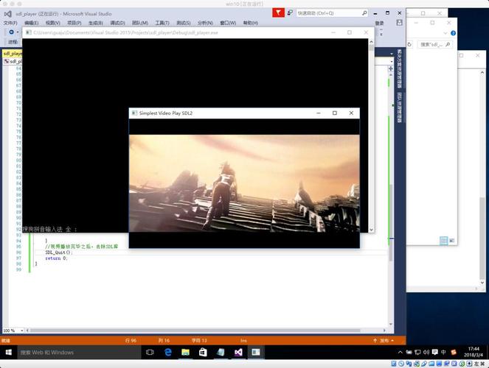Click the account avatar icon next to 登录
Viewport: 489px width, 368px height.
(399, 23)
